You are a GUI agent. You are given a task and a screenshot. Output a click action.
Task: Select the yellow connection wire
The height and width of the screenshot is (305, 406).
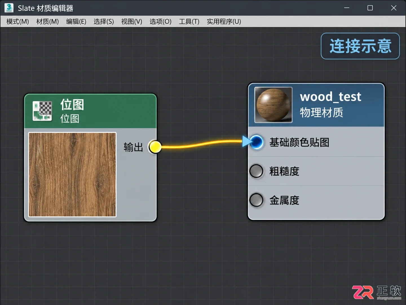pos(202,144)
